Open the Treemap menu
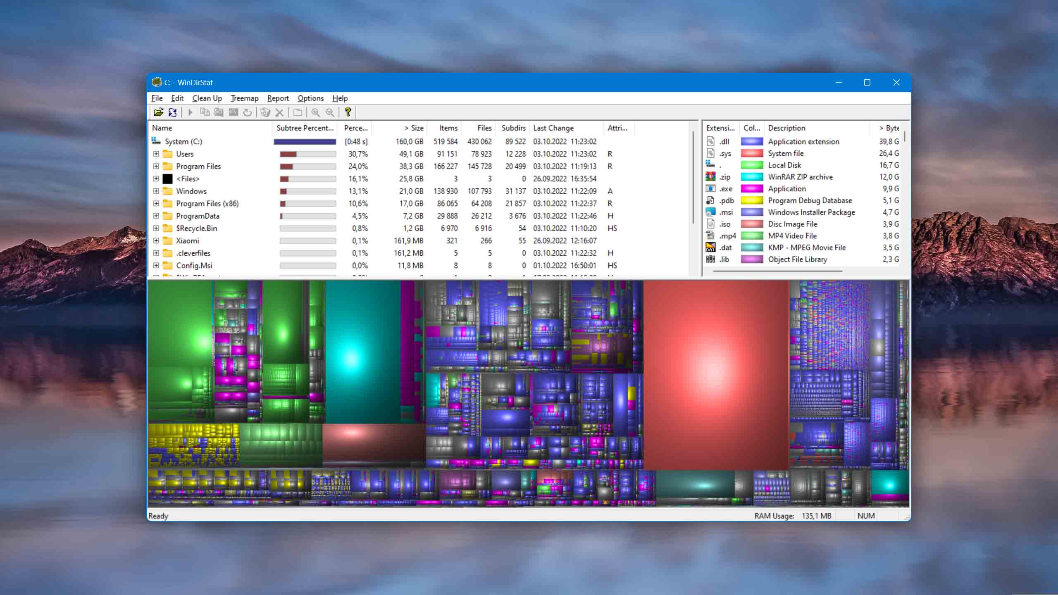This screenshot has height=595, width=1058. [245, 98]
